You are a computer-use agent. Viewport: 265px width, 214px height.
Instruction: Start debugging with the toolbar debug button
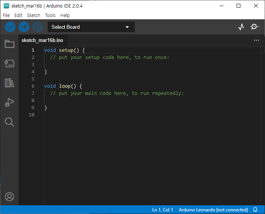pyautogui.click(x=37, y=27)
